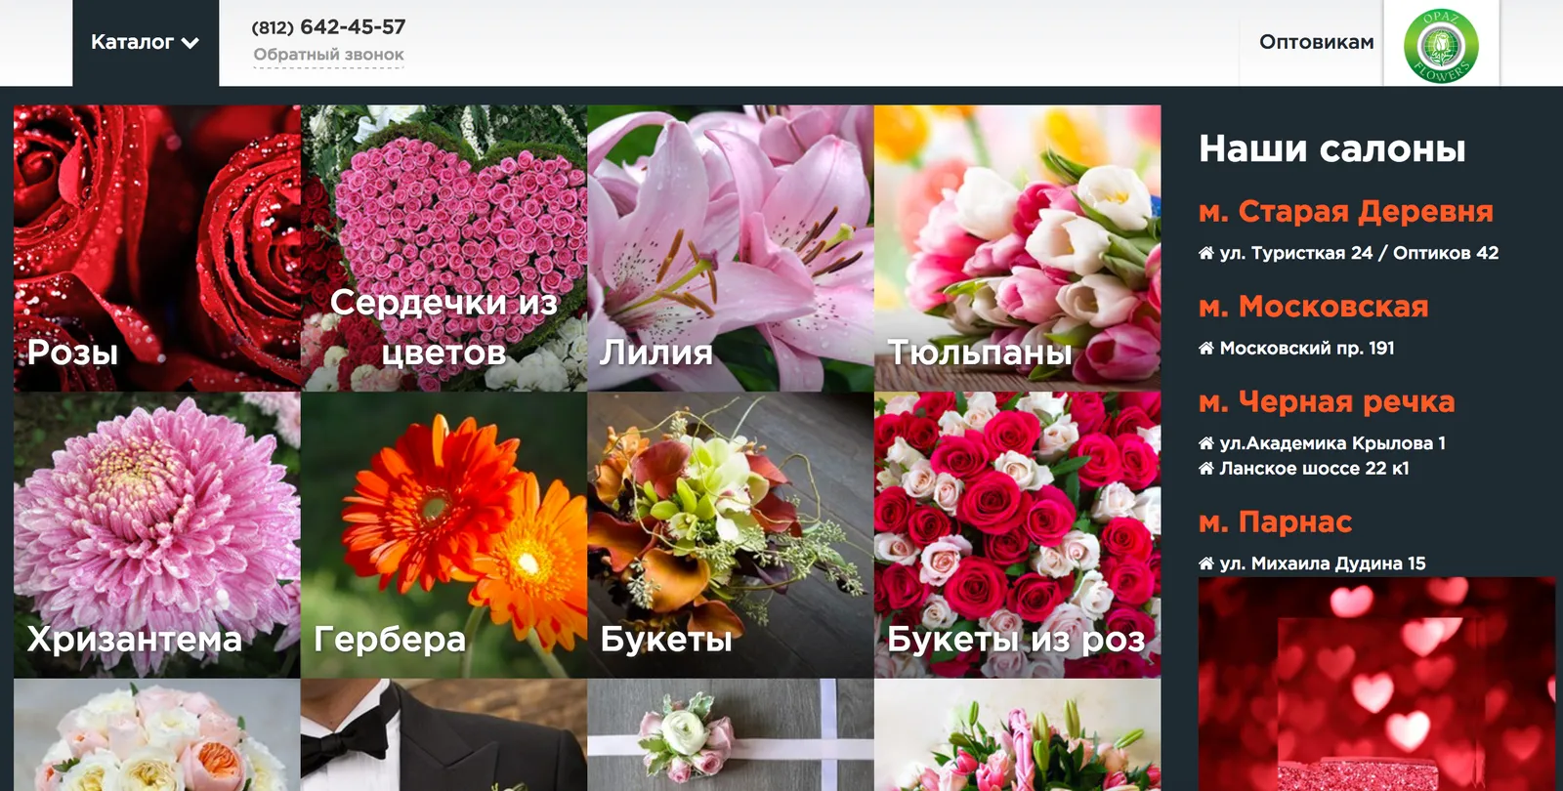Viewport: 1563px width, 791px height.
Task: Click the house icon beside Московский пр. 191
Action: [1206, 349]
